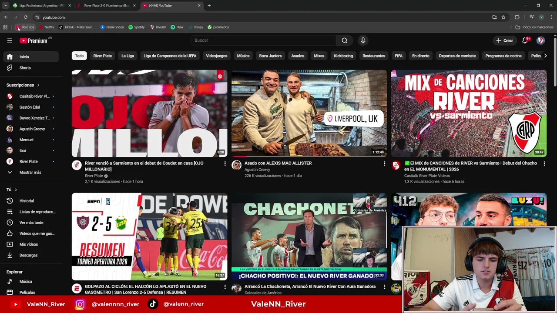Open a new browser tab
The width and height of the screenshot is (557, 313).
pos(209,6)
